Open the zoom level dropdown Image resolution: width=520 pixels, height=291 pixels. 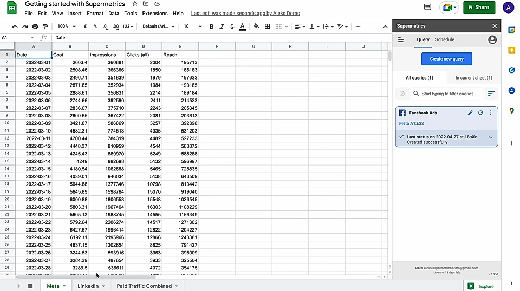(x=66, y=27)
